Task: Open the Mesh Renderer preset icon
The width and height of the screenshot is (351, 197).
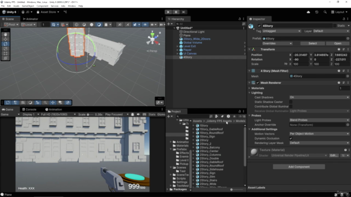Action: click(343, 83)
